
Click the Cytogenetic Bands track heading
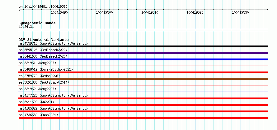click(37, 23)
